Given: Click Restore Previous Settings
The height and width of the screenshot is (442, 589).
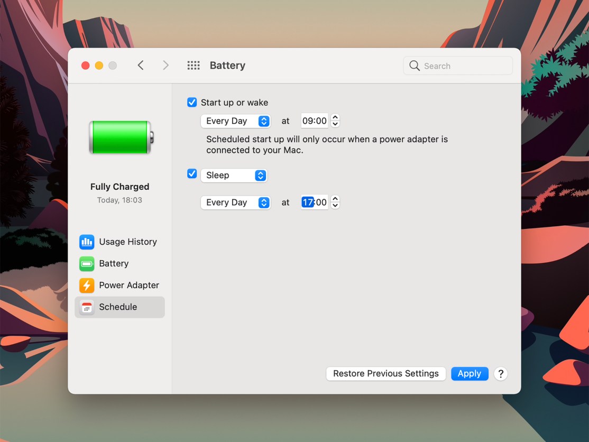Looking at the screenshot, I should coord(385,374).
